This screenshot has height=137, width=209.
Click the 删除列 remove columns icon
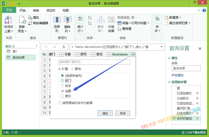click(x=67, y=20)
